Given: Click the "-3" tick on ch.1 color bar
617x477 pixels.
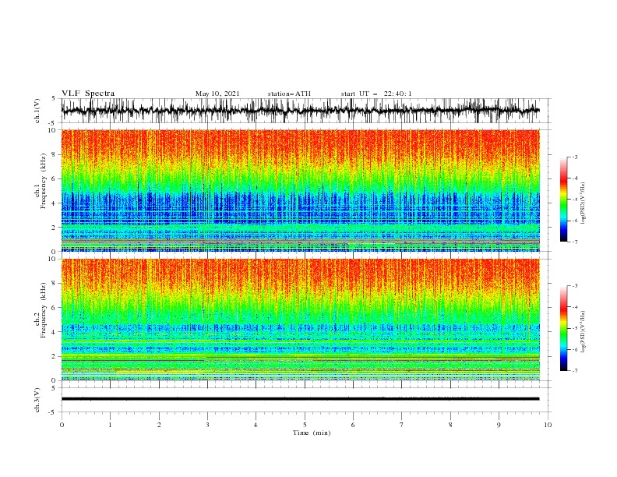Looking at the screenshot, I should (x=574, y=157).
